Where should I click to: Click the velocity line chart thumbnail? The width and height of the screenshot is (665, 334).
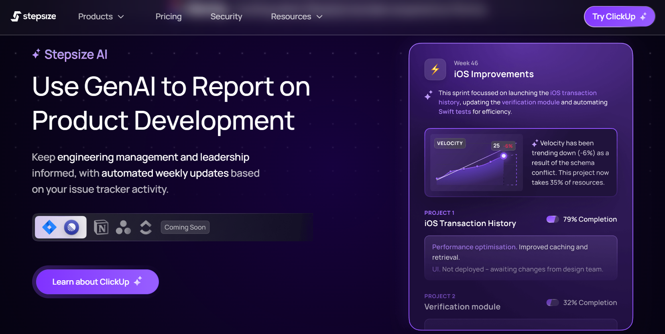point(476,163)
